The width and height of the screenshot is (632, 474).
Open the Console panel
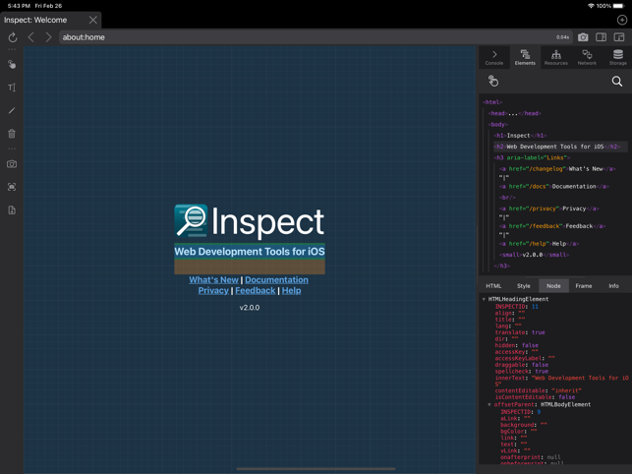click(494, 57)
